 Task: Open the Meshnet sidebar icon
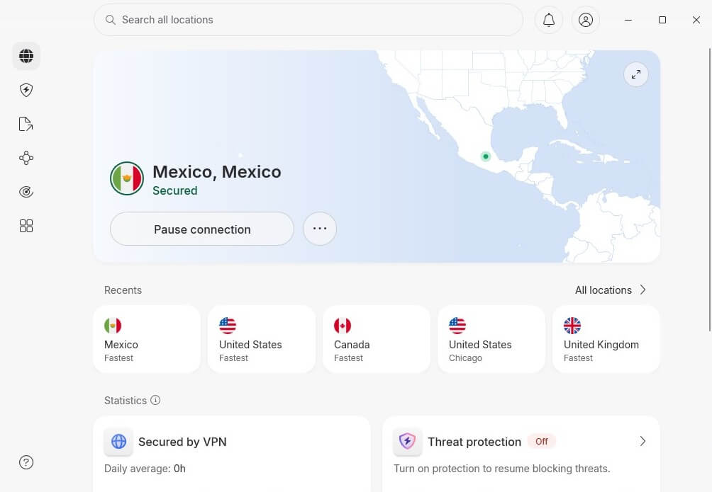26,158
